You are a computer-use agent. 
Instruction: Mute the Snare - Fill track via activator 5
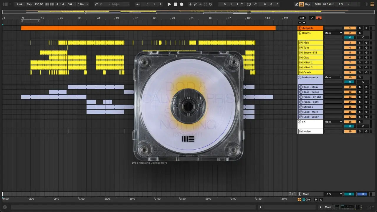click(350, 53)
